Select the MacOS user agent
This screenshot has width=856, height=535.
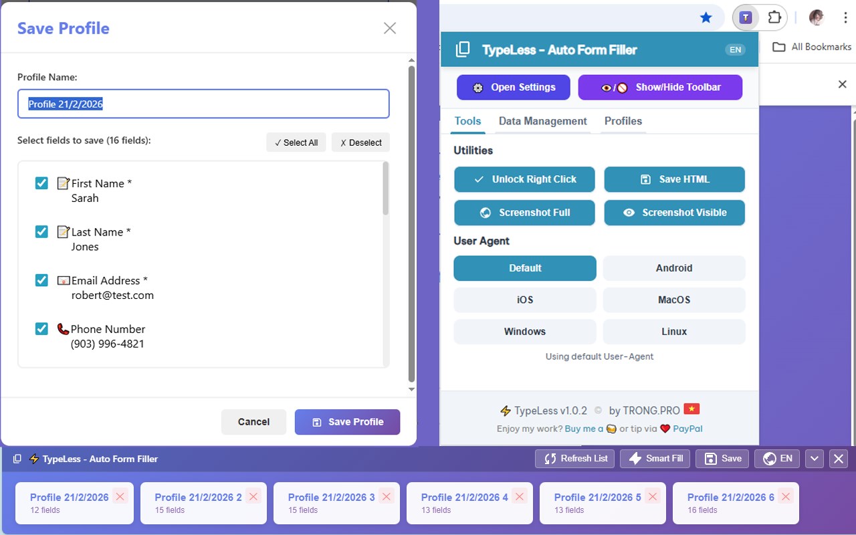(674, 300)
